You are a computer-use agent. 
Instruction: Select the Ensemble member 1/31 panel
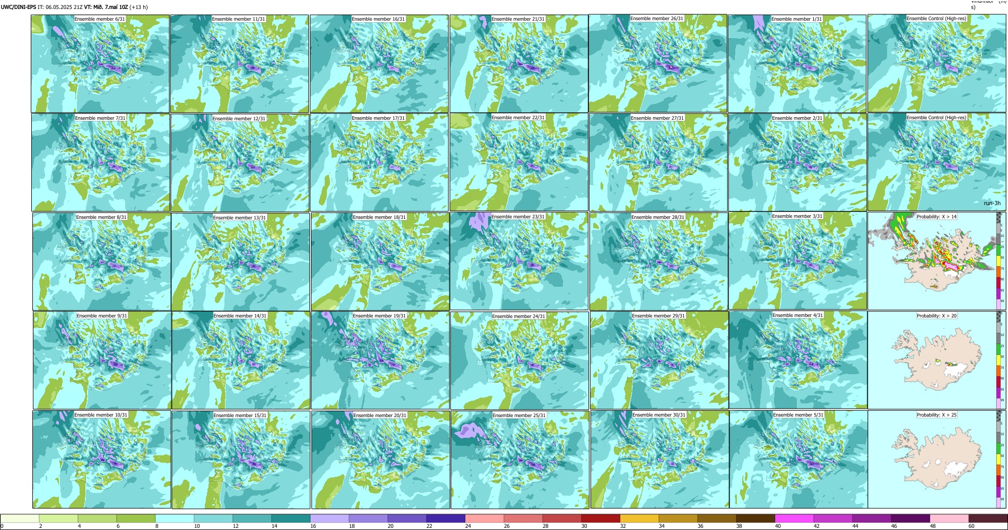pyautogui.click(x=797, y=64)
